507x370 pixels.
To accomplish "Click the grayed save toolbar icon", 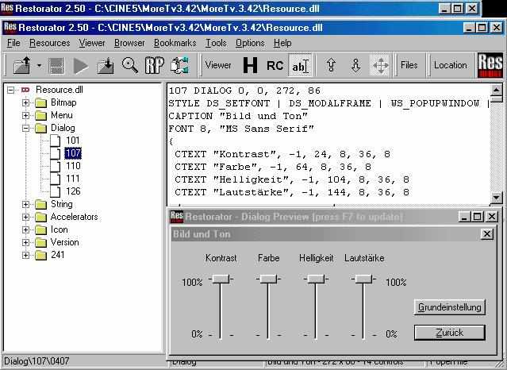I will 56,66.
